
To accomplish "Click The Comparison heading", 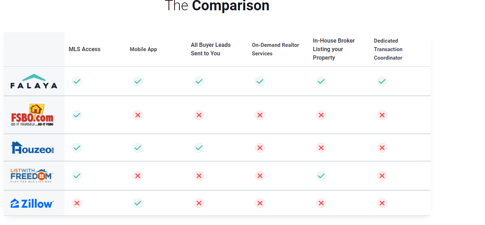I will (217, 6).
